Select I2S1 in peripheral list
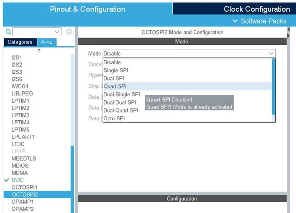This screenshot has height=213, width=296. pos(17,57)
